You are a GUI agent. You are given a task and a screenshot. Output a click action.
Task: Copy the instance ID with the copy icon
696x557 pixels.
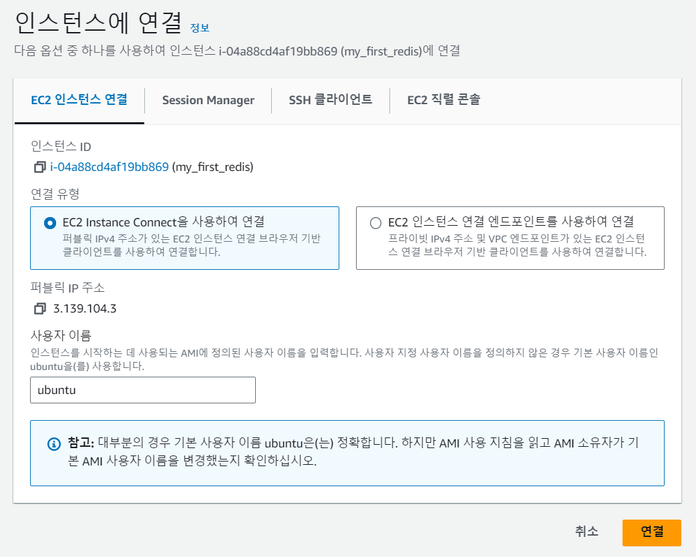click(x=40, y=167)
